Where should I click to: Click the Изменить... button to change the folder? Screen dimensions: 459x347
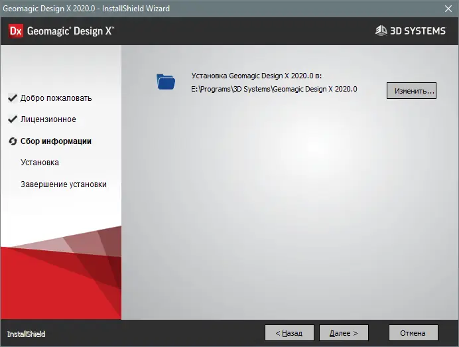[411, 90]
